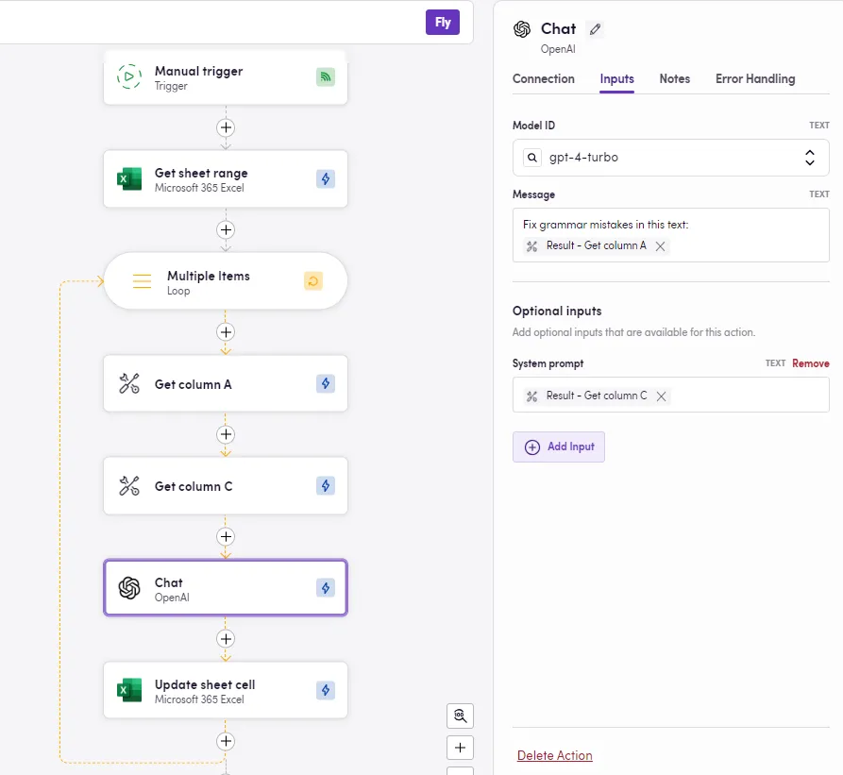Remove Get column A token from Message
Screen dimensions: 843x775
660,246
